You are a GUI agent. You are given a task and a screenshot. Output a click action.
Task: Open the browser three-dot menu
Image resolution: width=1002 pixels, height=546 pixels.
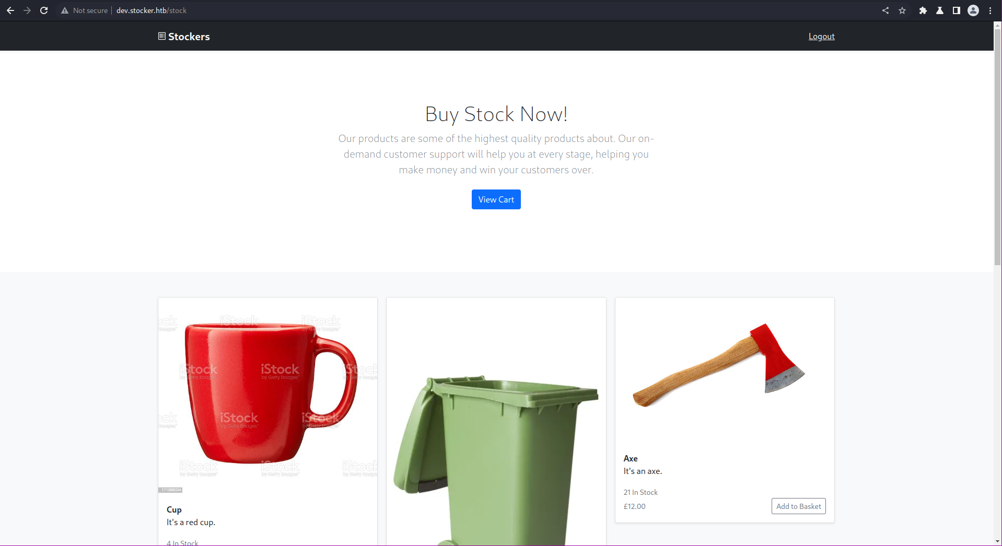pyautogui.click(x=990, y=10)
